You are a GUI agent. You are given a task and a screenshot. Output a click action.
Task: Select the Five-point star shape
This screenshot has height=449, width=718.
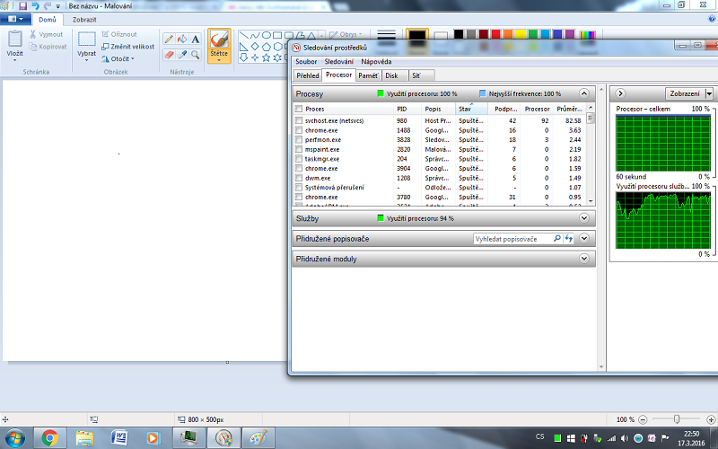pyautogui.click(x=266, y=57)
